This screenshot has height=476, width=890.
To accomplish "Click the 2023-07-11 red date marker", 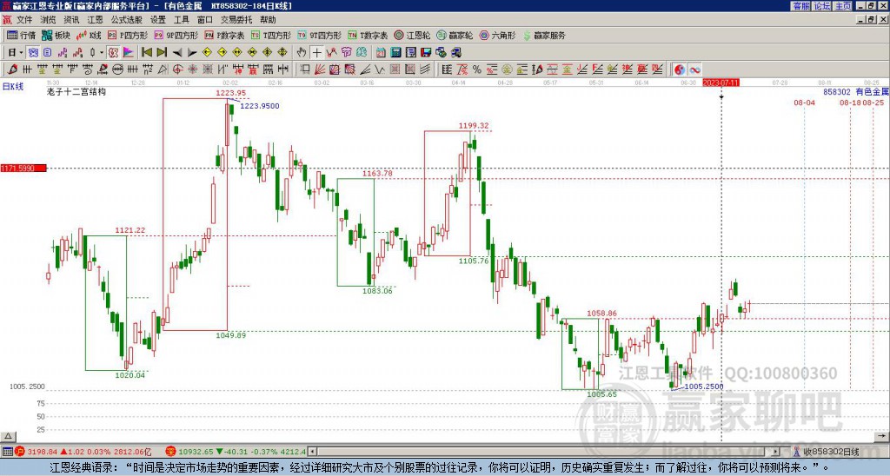I will (x=721, y=83).
